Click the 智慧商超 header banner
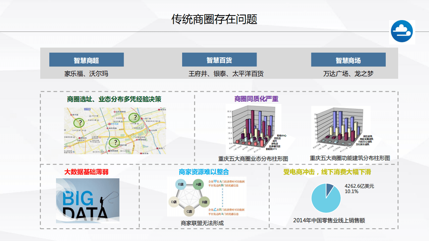The height and width of the screenshot is (241, 429). click(86, 59)
